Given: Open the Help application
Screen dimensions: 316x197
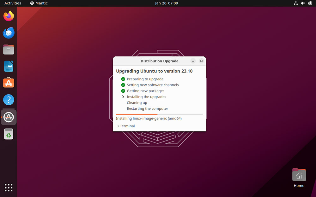Looking at the screenshot, I should click(x=9, y=100).
